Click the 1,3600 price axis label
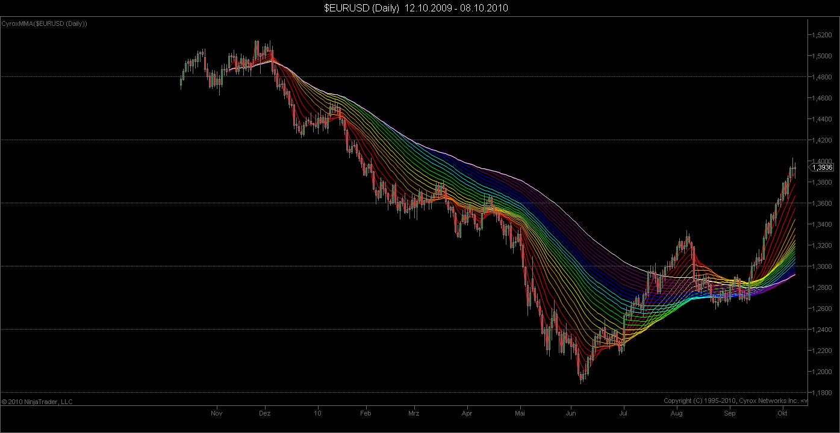The height and width of the screenshot is (433, 840). tap(822, 203)
